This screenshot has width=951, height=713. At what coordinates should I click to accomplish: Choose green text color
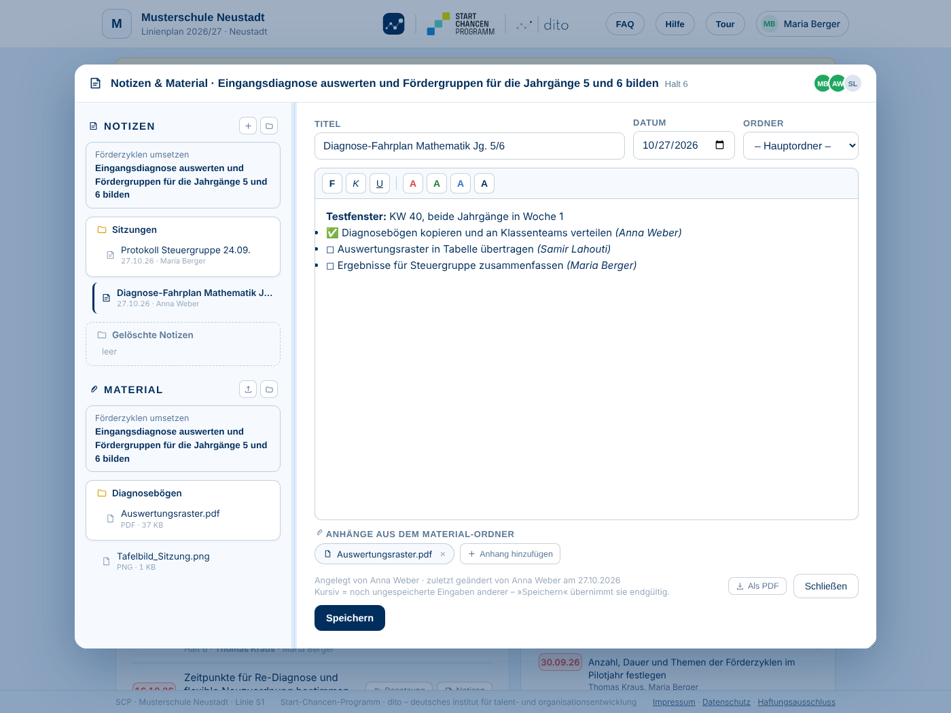click(437, 183)
